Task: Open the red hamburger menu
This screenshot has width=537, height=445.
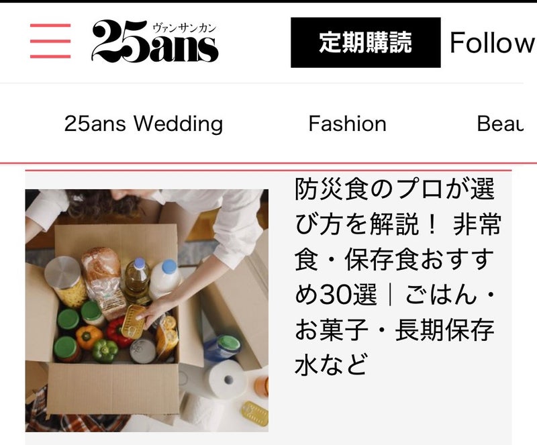Action: (50, 41)
